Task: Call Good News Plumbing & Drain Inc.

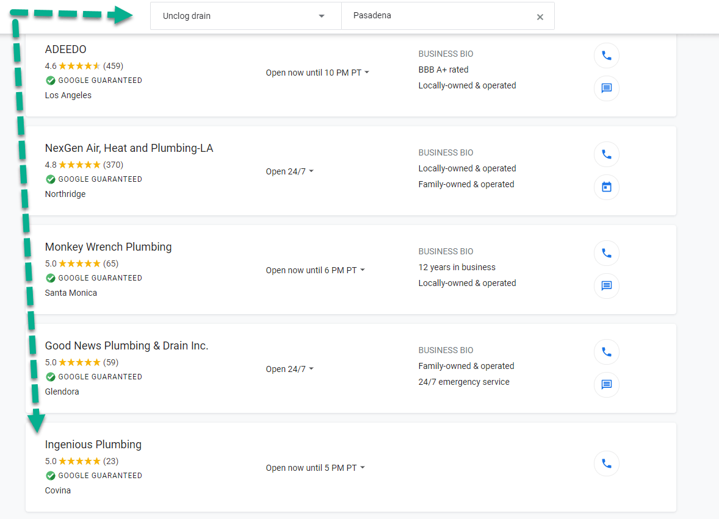Action: (606, 352)
